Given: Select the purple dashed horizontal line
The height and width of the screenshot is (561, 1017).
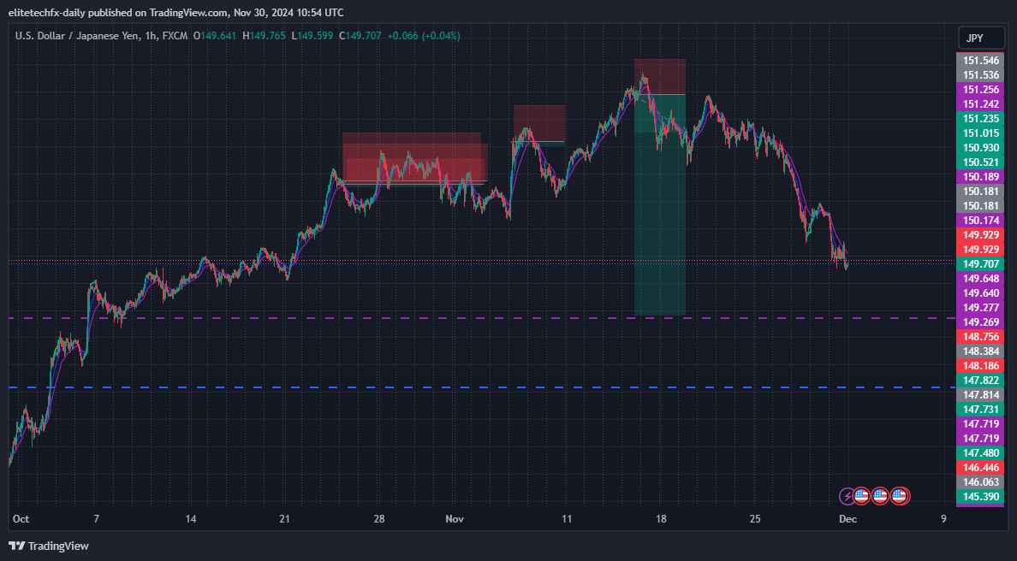Looking at the screenshot, I should pyautogui.click(x=482, y=318).
